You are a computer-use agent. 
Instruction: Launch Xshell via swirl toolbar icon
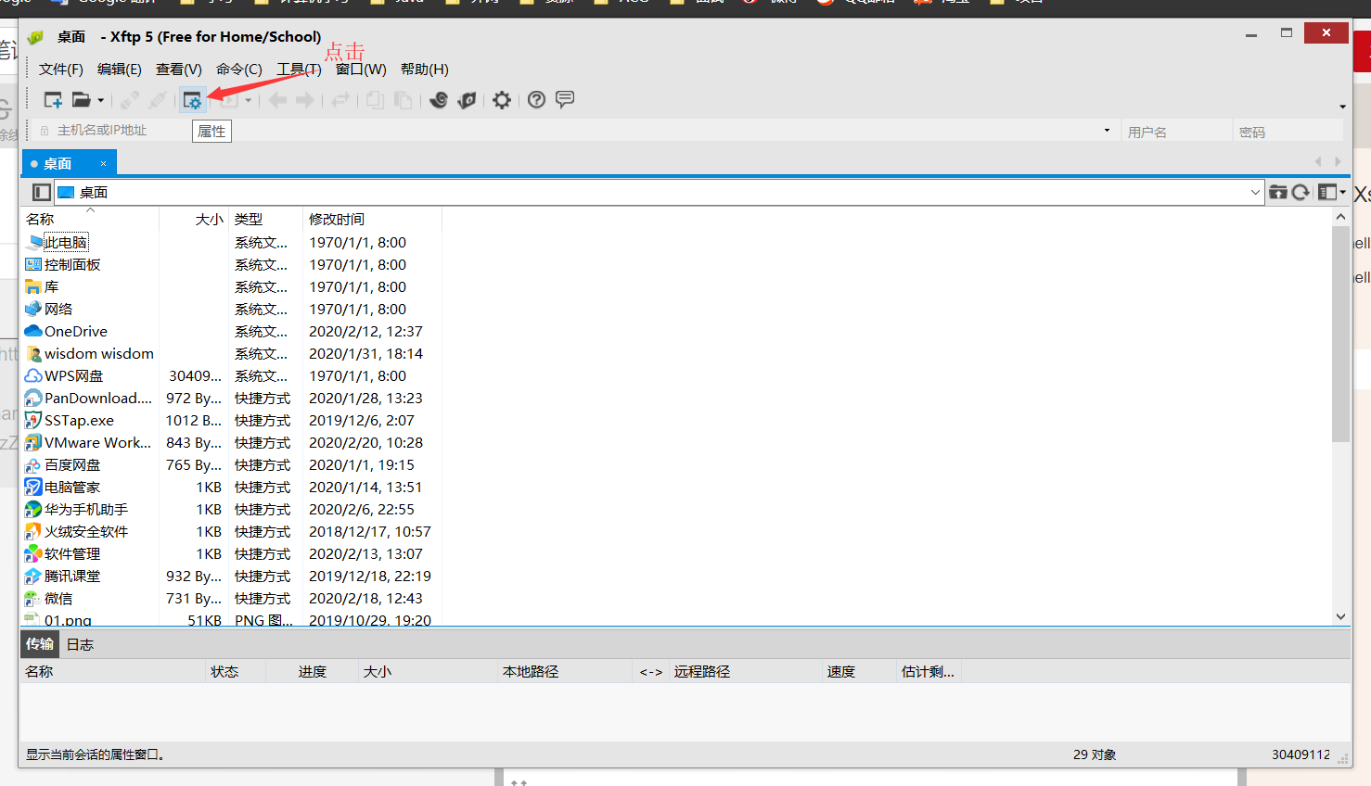[439, 100]
